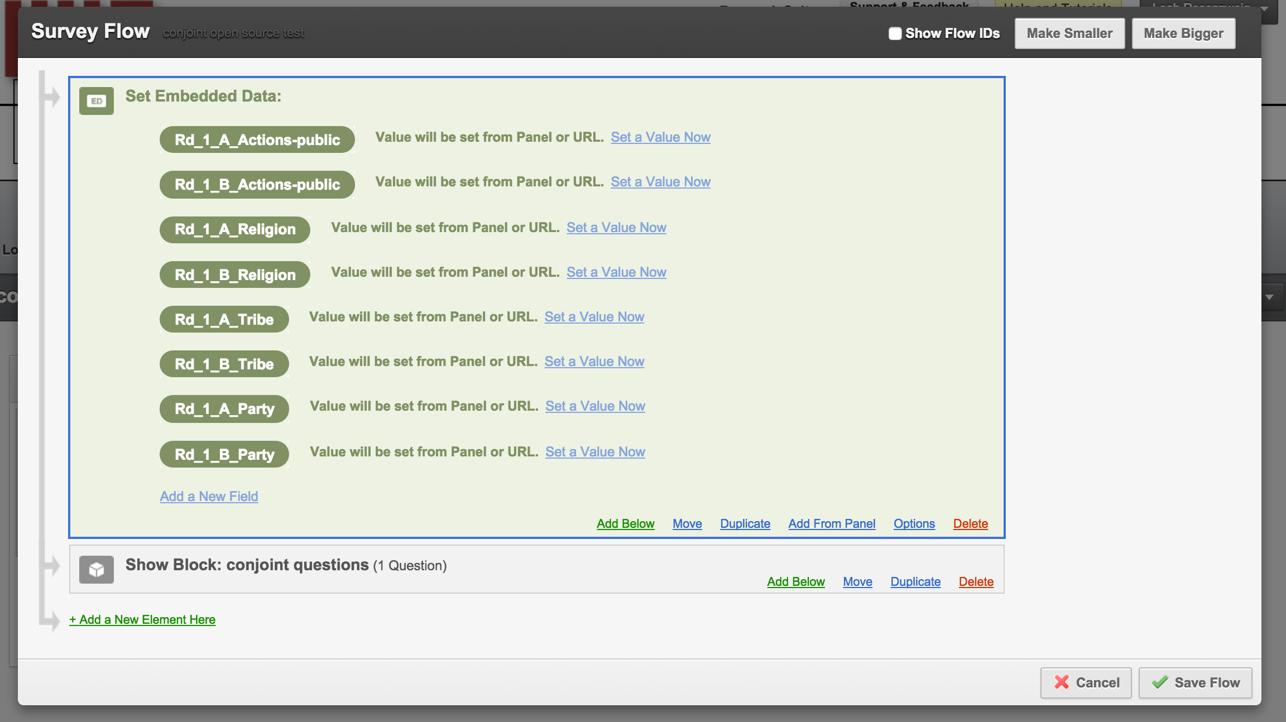Delete the conjoint questions Show Block
The height and width of the screenshot is (722, 1286).
pyautogui.click(x=976, y=581)
